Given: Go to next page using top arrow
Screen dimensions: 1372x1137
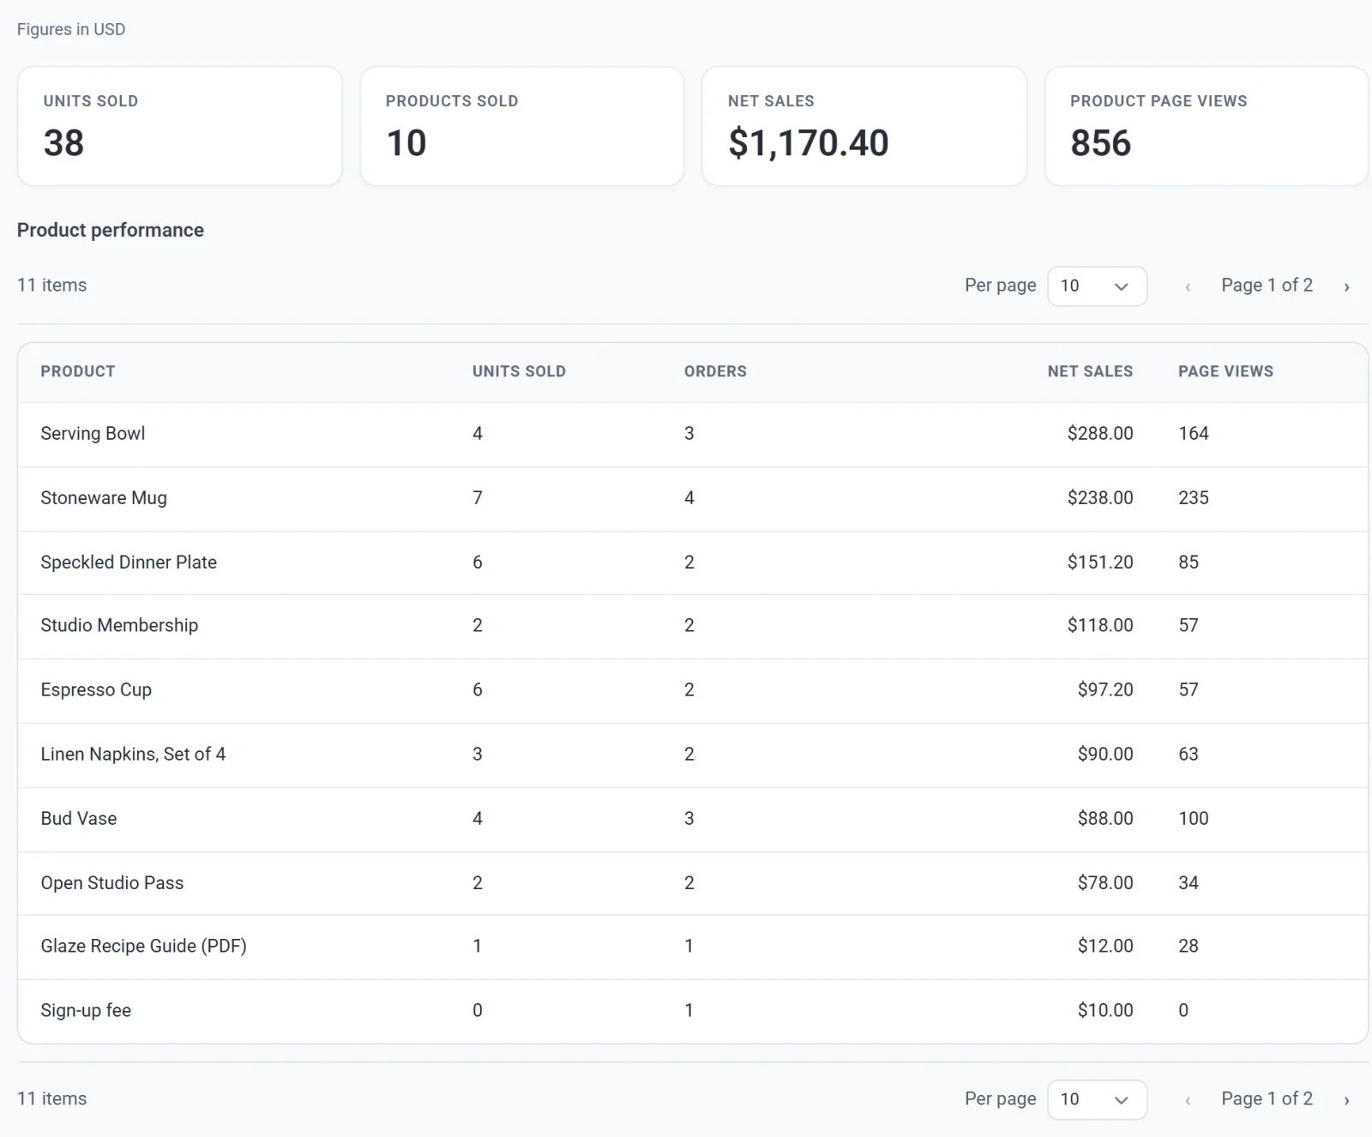Looking at the screenshot, I should click(x=1346, y=286).
